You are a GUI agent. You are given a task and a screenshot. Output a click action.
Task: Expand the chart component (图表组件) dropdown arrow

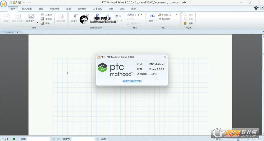[37, 22]
